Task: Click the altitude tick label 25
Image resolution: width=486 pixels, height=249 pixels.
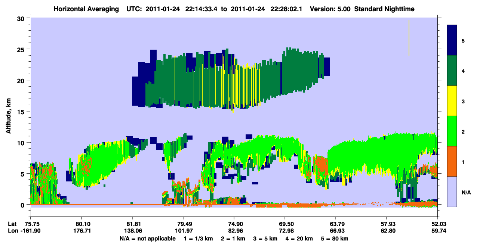Action: [x=21, y=49]
